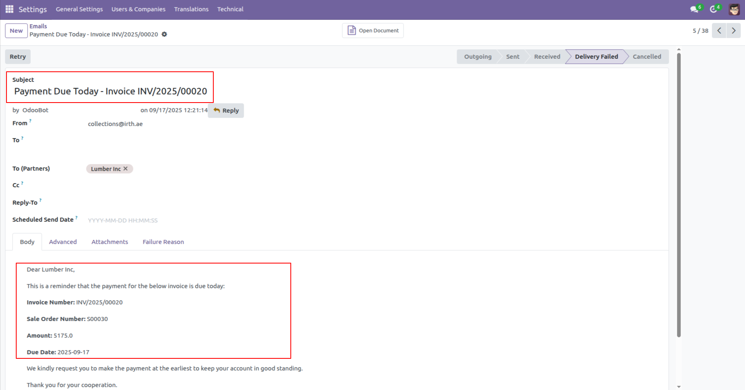The height and width of the screenshot is (390, 745).
Task: Switch to the Failure Reason tab
Action: (163, 242)
